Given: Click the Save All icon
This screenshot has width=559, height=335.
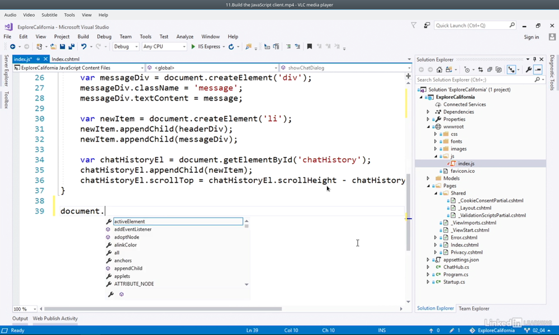Looking at the screenshot, I should click(72, 46).
